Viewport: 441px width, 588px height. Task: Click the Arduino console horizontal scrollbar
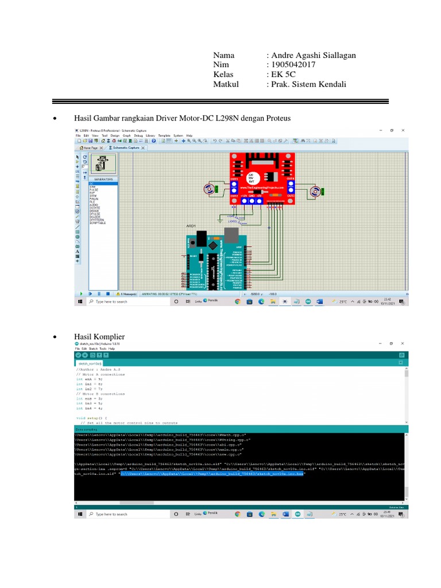tap(137, 502)
